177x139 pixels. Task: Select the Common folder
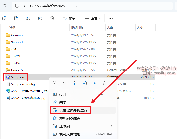pos(18,35)
